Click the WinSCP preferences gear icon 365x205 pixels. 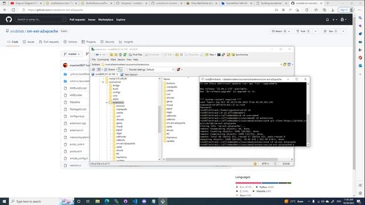click(94, 69)
